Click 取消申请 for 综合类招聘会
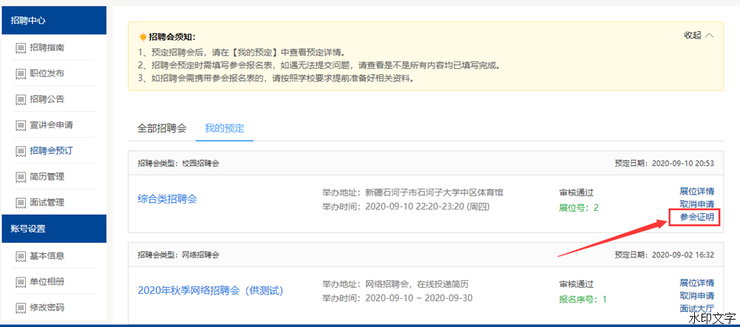 click(696, 205)
